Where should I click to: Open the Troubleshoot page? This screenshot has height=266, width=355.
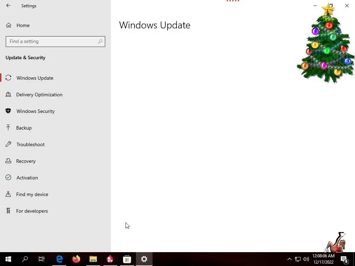click(55, 144)
